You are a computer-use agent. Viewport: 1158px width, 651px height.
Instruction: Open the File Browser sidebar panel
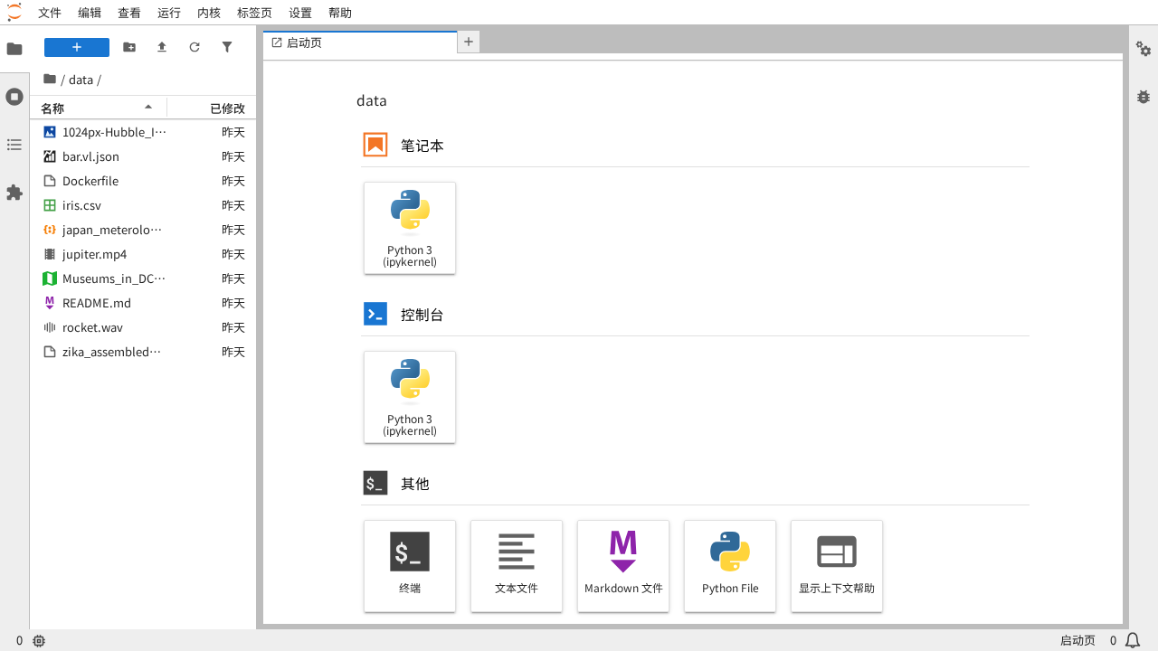pos(14,49)
